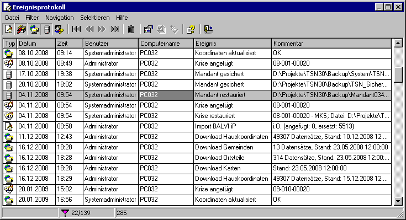This screenshot has width=406, height=220.
Task: Click the trash can delete icon
Action: pyautogui.click(x=131, y=29)
